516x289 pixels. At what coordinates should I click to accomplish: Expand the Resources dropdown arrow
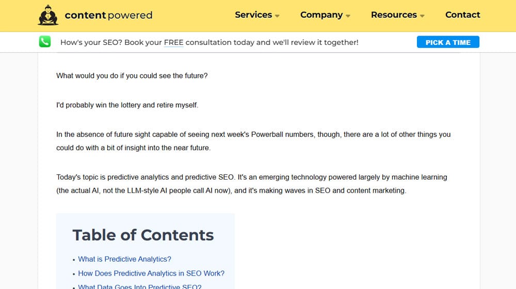[x=422, y=16]
